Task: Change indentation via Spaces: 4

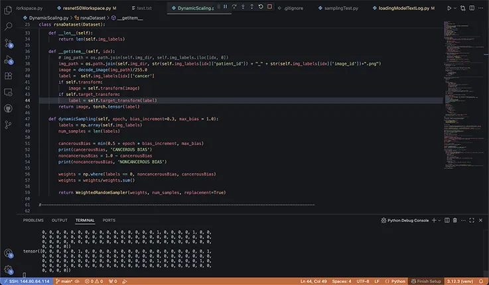Action: pos(342,281)
